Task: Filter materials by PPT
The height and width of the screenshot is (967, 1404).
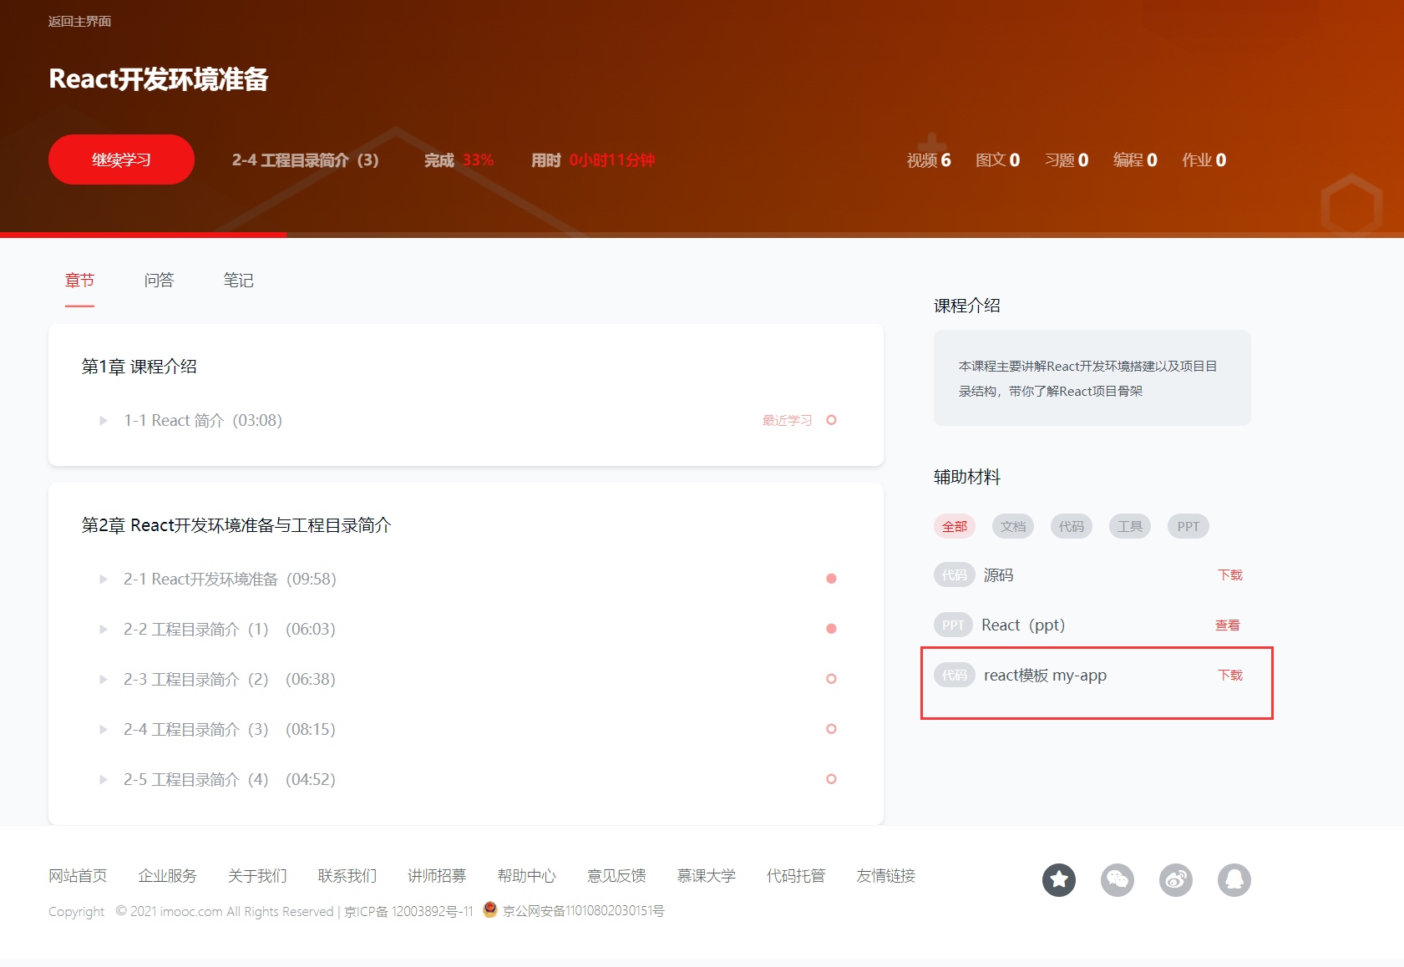Action: tap(1189, 526)
